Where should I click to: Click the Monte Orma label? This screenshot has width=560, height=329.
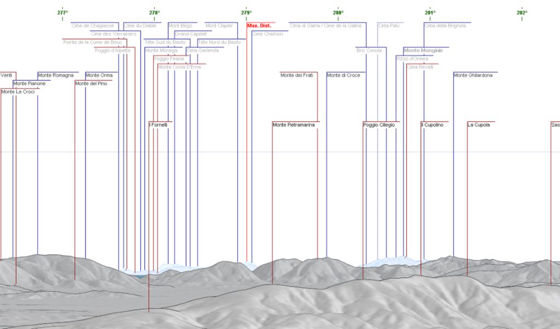click(100, 75)
